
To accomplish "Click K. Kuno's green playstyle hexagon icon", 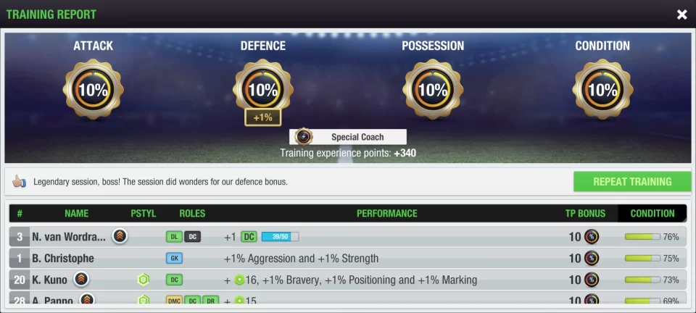I will click(143, 280).
